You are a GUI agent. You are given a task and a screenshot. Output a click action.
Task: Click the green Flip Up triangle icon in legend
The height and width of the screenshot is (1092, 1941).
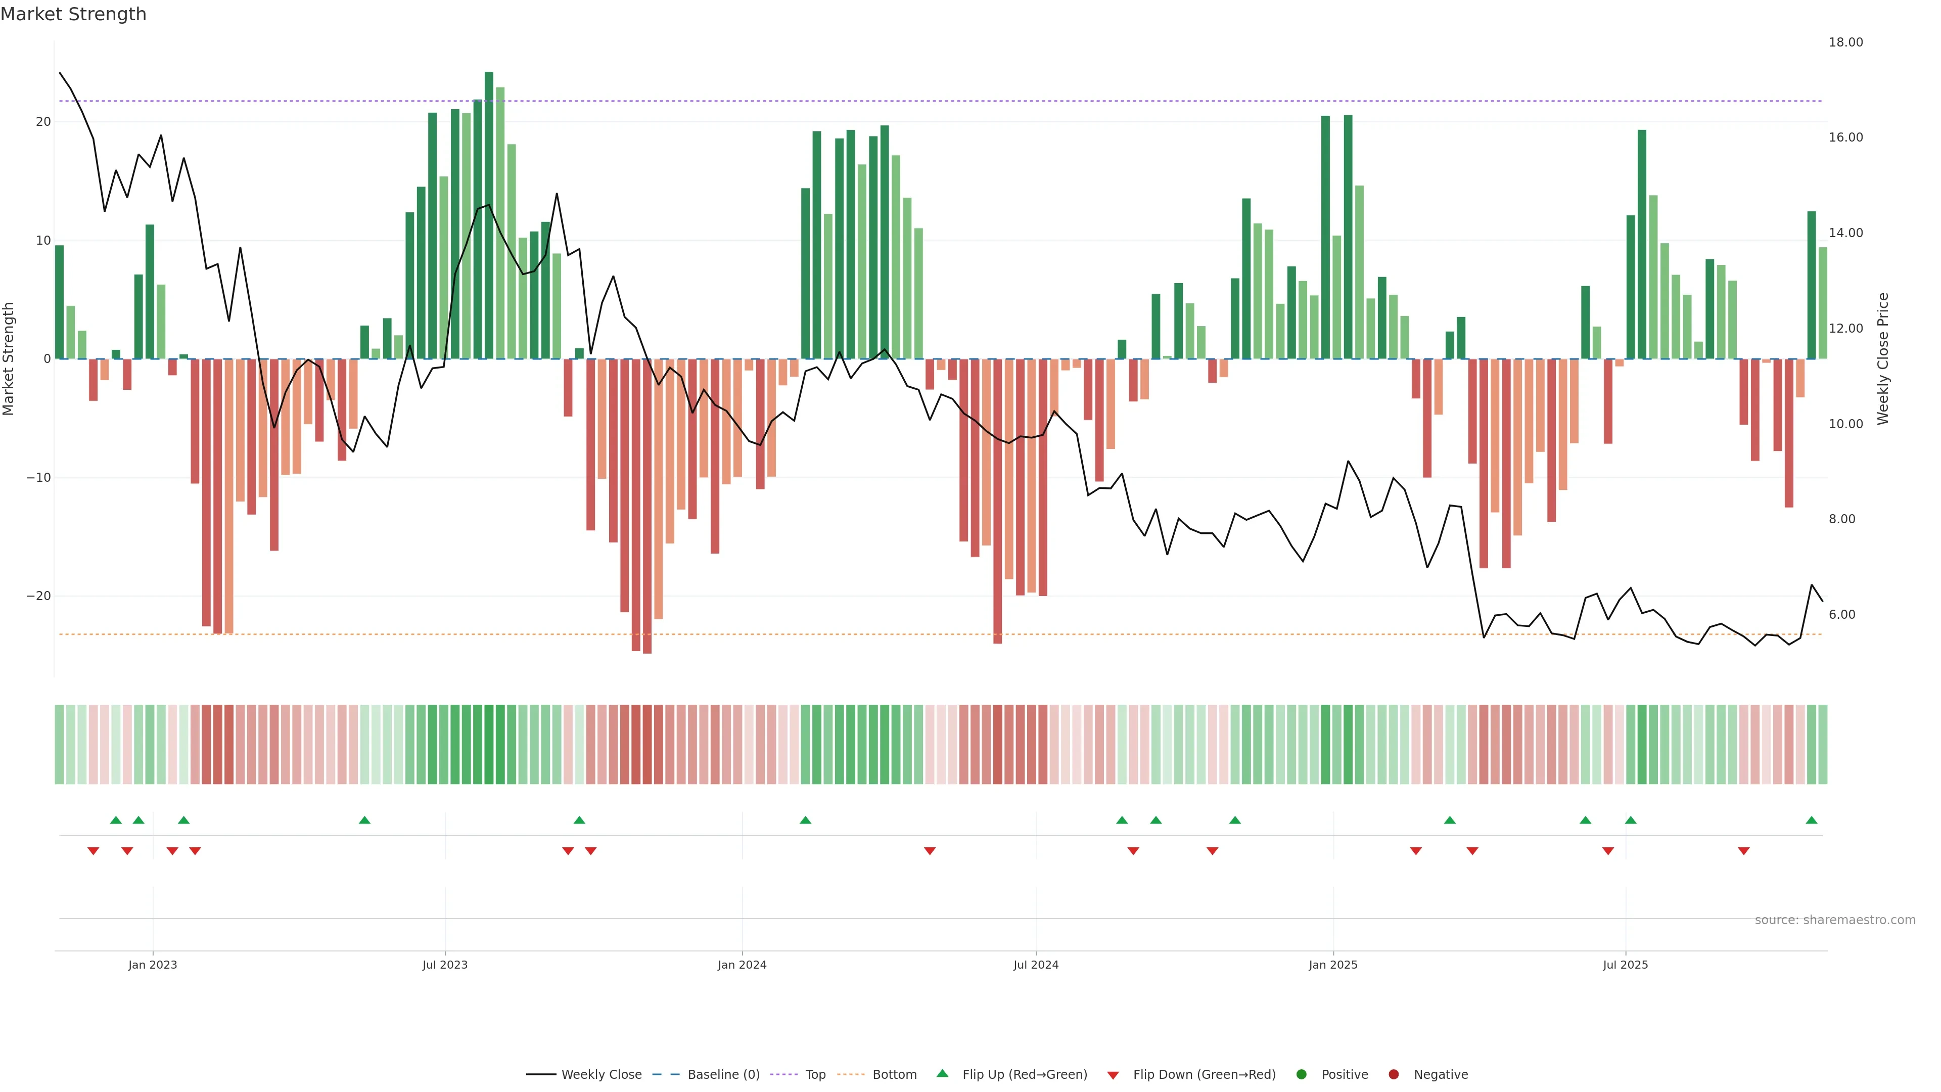pos(942,1074)
